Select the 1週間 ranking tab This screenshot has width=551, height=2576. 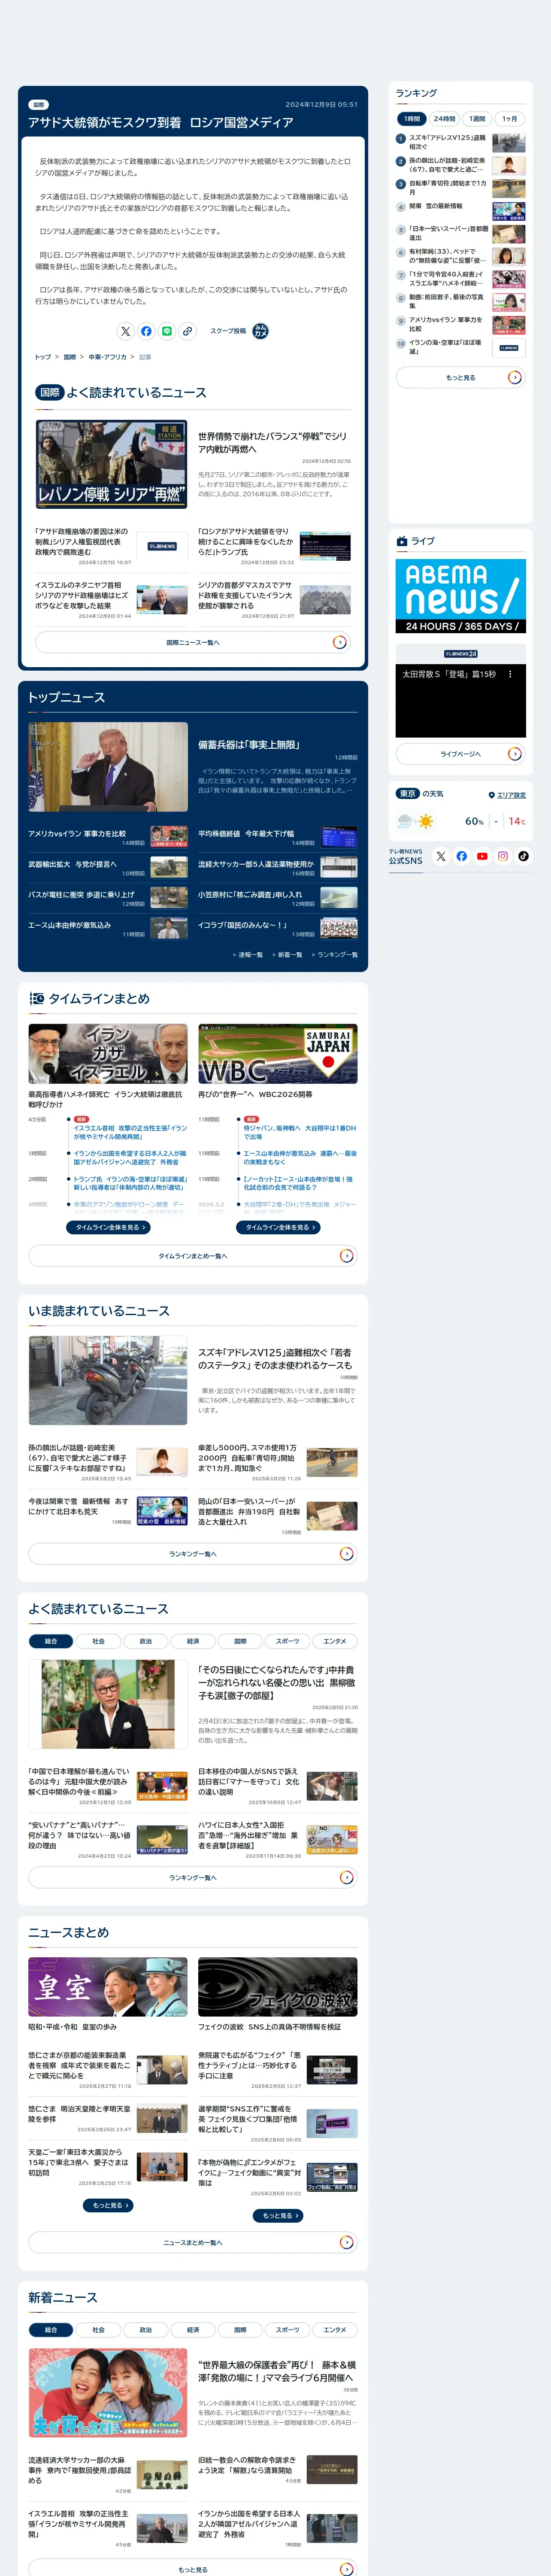point(478,119)
